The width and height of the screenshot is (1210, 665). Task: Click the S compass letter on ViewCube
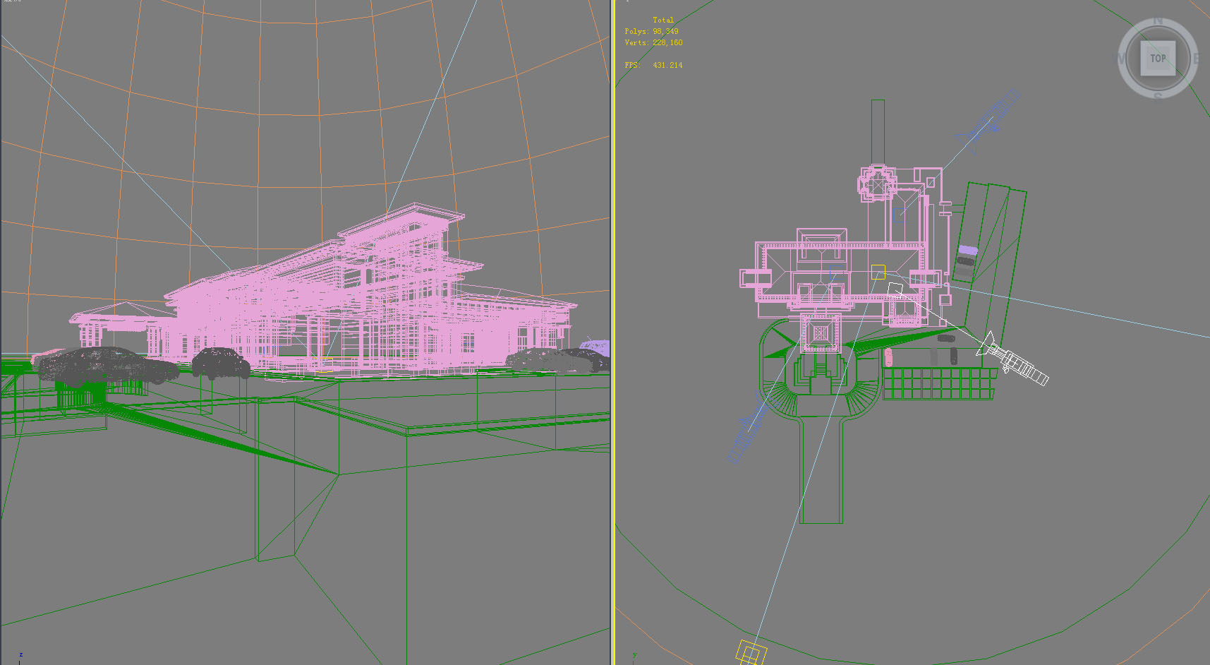[1158, 95]
